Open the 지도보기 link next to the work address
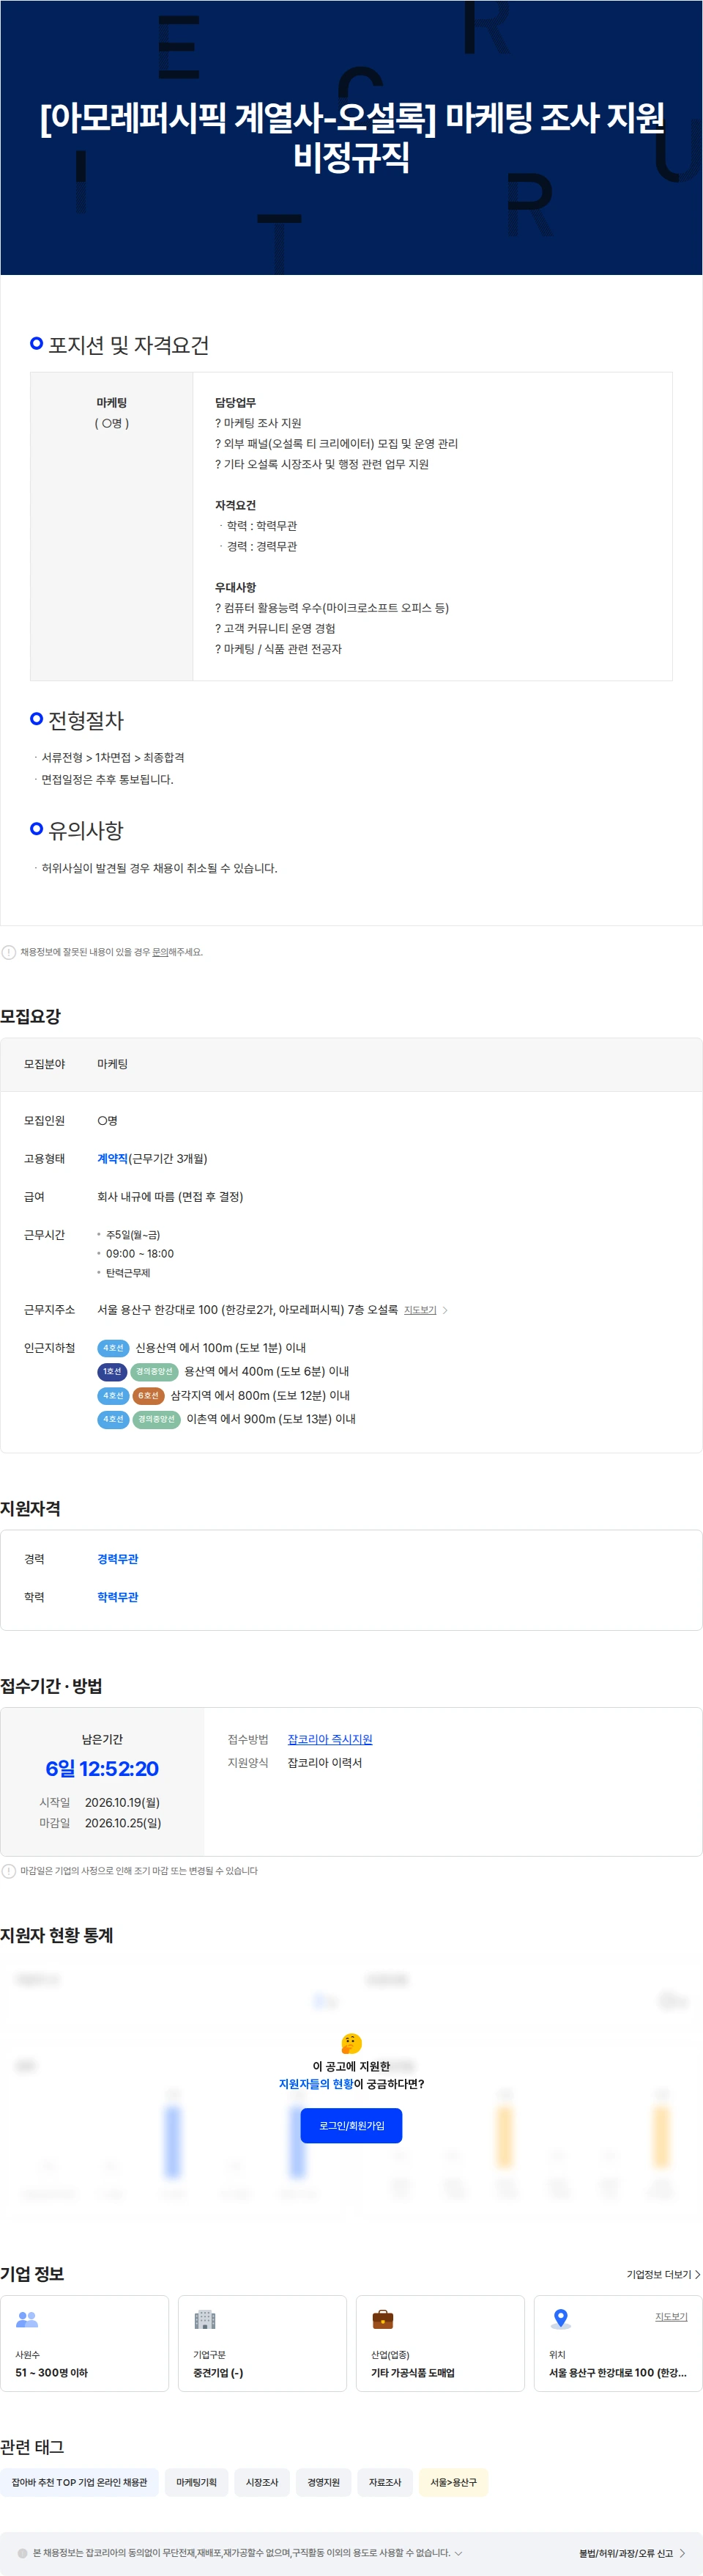The height and width of the screenshot is (2576, 703). pos(420,1310)
